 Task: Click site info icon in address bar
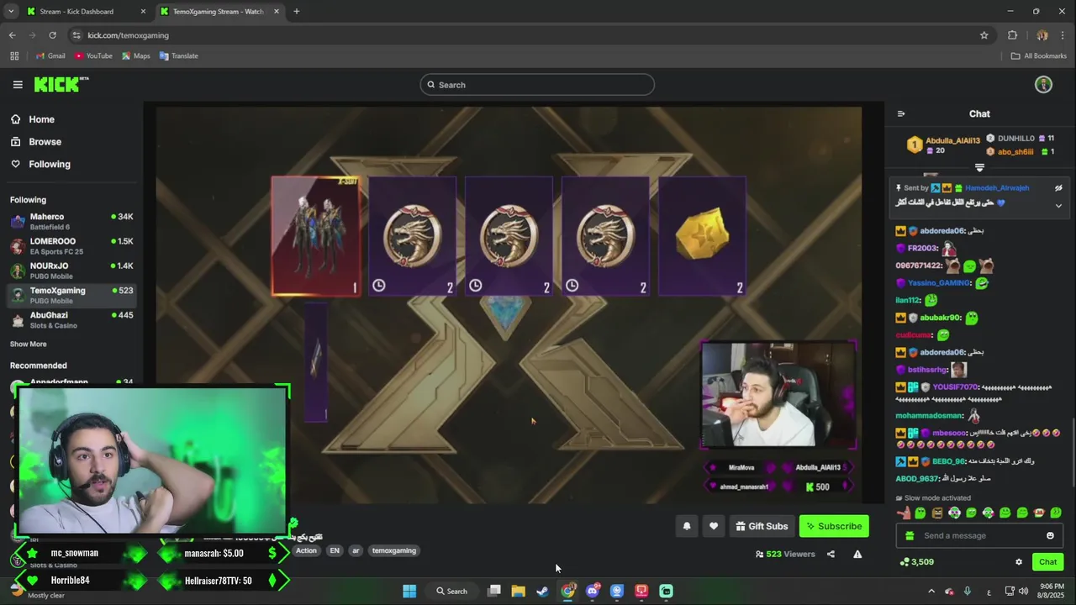pos(76,35)
